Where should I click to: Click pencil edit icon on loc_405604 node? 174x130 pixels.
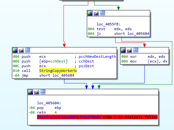37,92
